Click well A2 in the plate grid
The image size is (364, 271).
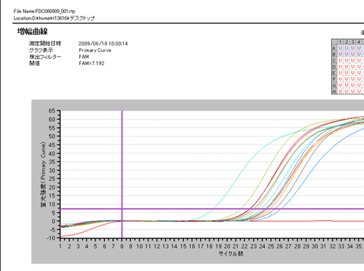[346, 48]
